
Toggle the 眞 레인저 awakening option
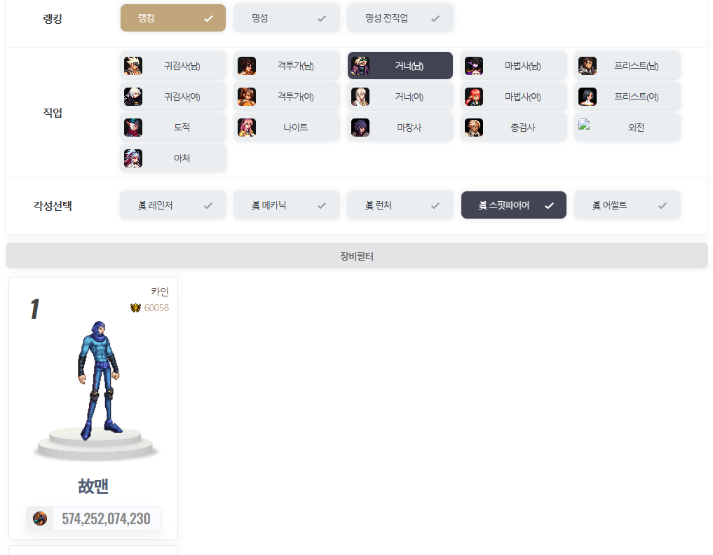[x=172, y=205]
